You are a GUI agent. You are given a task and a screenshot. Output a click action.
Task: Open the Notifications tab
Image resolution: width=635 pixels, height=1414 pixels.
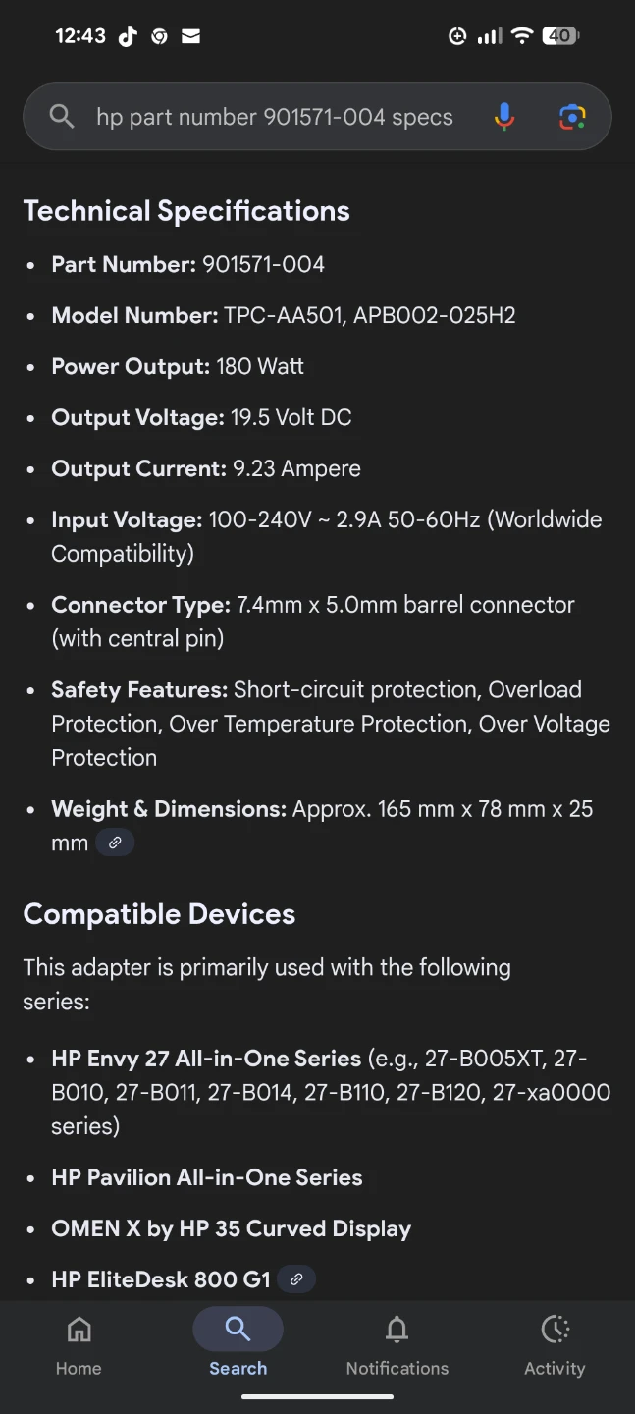397,1345
